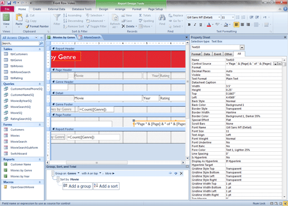Select Count Genre textbox in Genre Footer
This screenshot has width=288, height=206.
[96, 110]
